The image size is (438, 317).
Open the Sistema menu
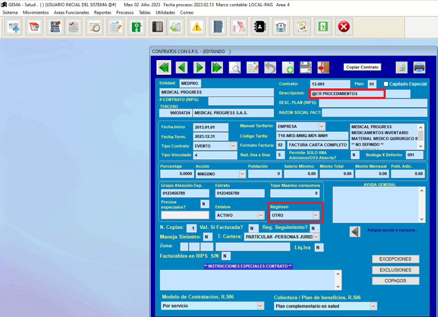[x=10, y=13]
